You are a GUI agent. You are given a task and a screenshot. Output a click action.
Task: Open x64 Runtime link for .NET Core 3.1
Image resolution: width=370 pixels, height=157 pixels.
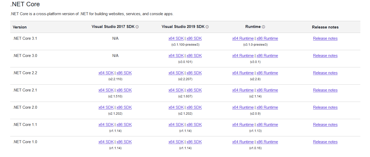[x=243, y=38]
